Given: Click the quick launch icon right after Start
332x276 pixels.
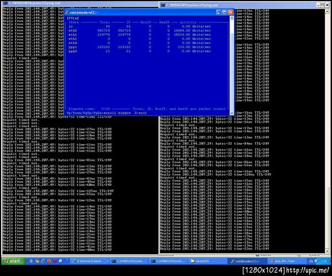Looking at the screenshot, I should coord(31,261).
